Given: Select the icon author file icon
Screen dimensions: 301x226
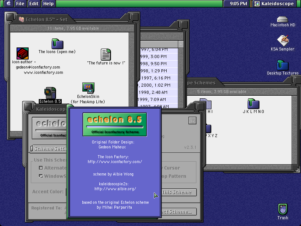Looking at the screenshot, I should (23, 53).
